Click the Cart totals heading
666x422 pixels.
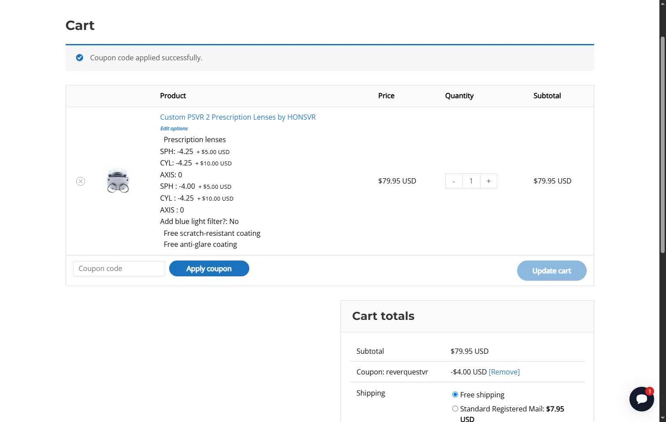click(383, 316)
